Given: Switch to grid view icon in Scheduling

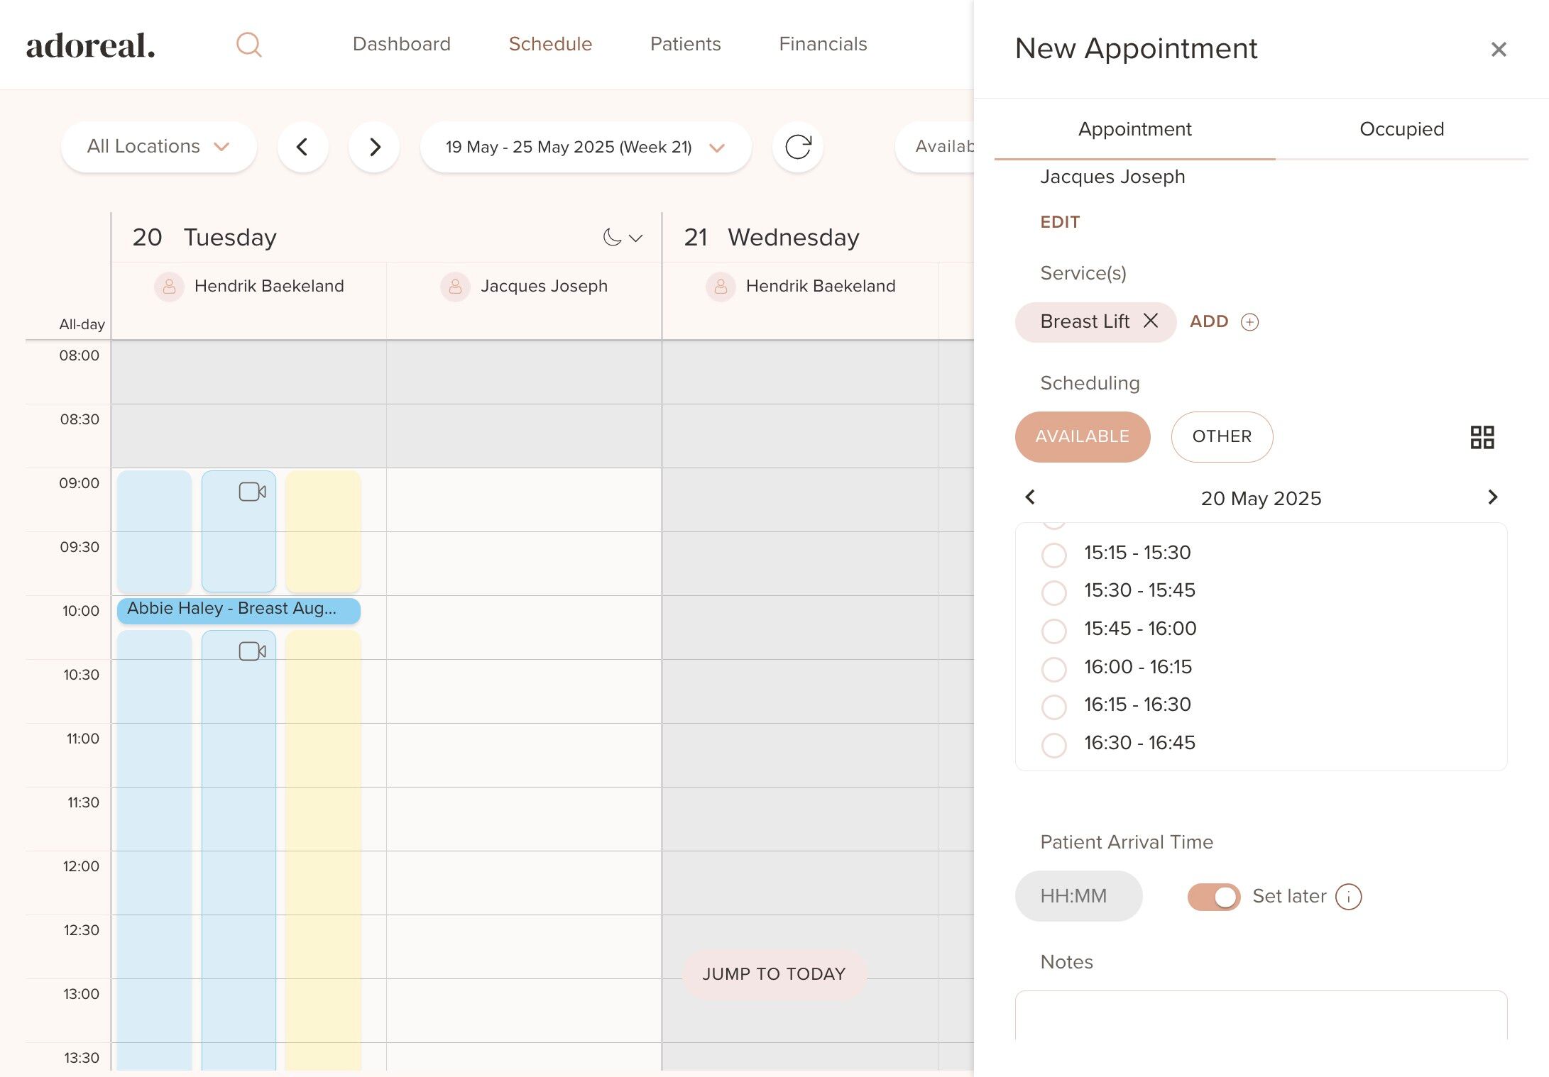Looking at the screenshot, I should (1482, 437).
